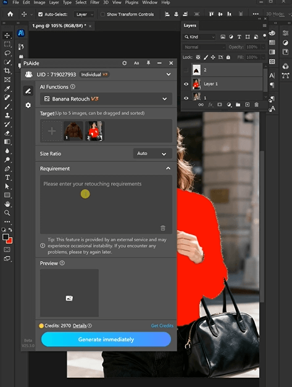Select the 1.png document tab
This screenshot has width=292, height=387.
(59, 26)
